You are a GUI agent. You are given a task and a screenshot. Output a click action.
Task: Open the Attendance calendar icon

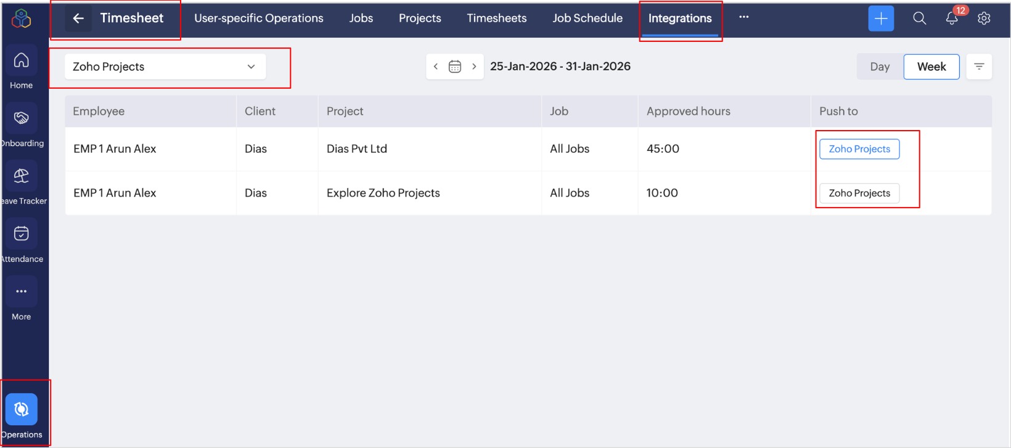pyautogui.click(x=22, y=234)
